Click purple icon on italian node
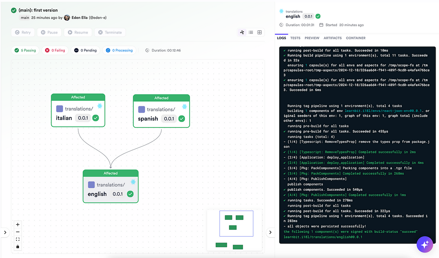 point(60,108)
